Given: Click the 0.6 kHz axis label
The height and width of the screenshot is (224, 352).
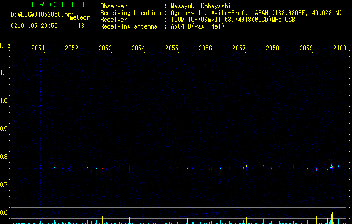Looking at the screenshot, I should pos(4,213).
